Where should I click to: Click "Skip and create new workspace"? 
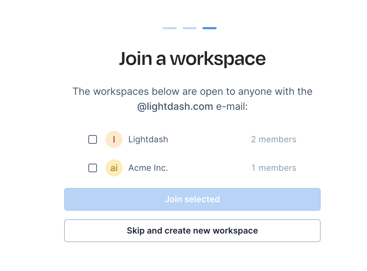click(x=192, y=231)
